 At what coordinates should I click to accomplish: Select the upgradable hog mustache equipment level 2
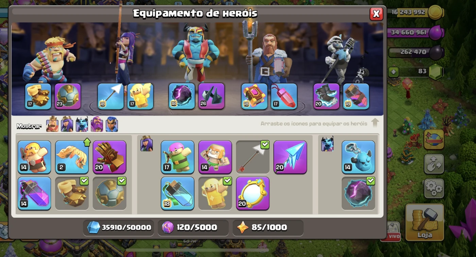(72, 157)
